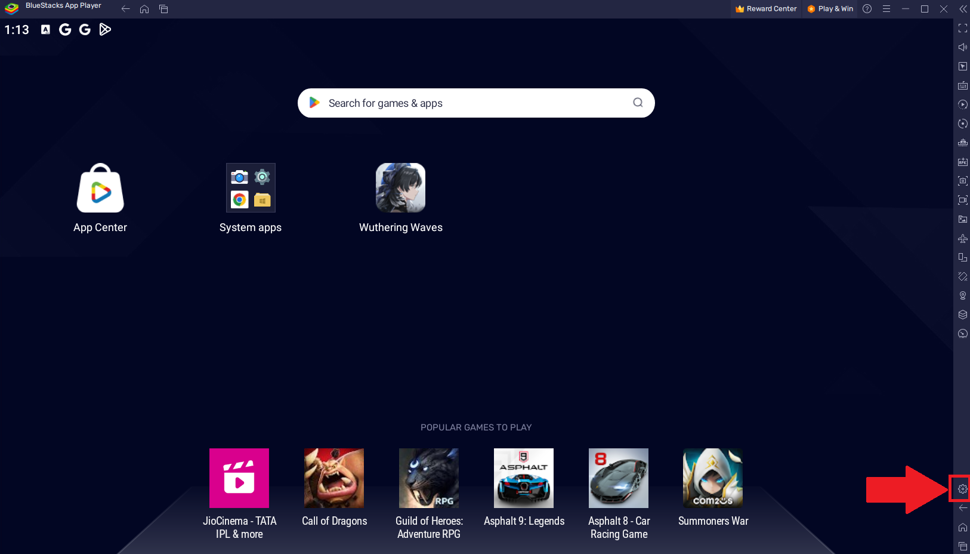Open Play & Win

pos(830,9)
